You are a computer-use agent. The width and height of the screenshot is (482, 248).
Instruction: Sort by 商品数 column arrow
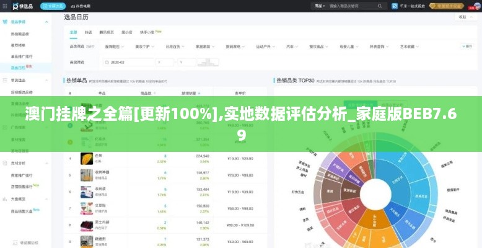155,93
